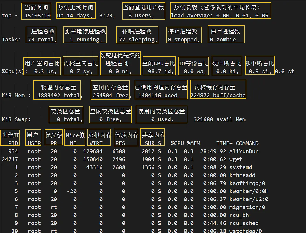The height and width of the screenshot is (233, 306).
Task: Click the %MEM column header
Action: [x=194, y=143]
